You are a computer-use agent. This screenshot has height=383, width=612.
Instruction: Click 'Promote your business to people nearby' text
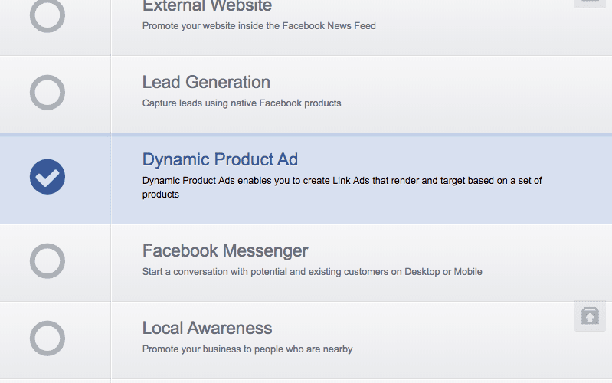[x=247, y=349]
